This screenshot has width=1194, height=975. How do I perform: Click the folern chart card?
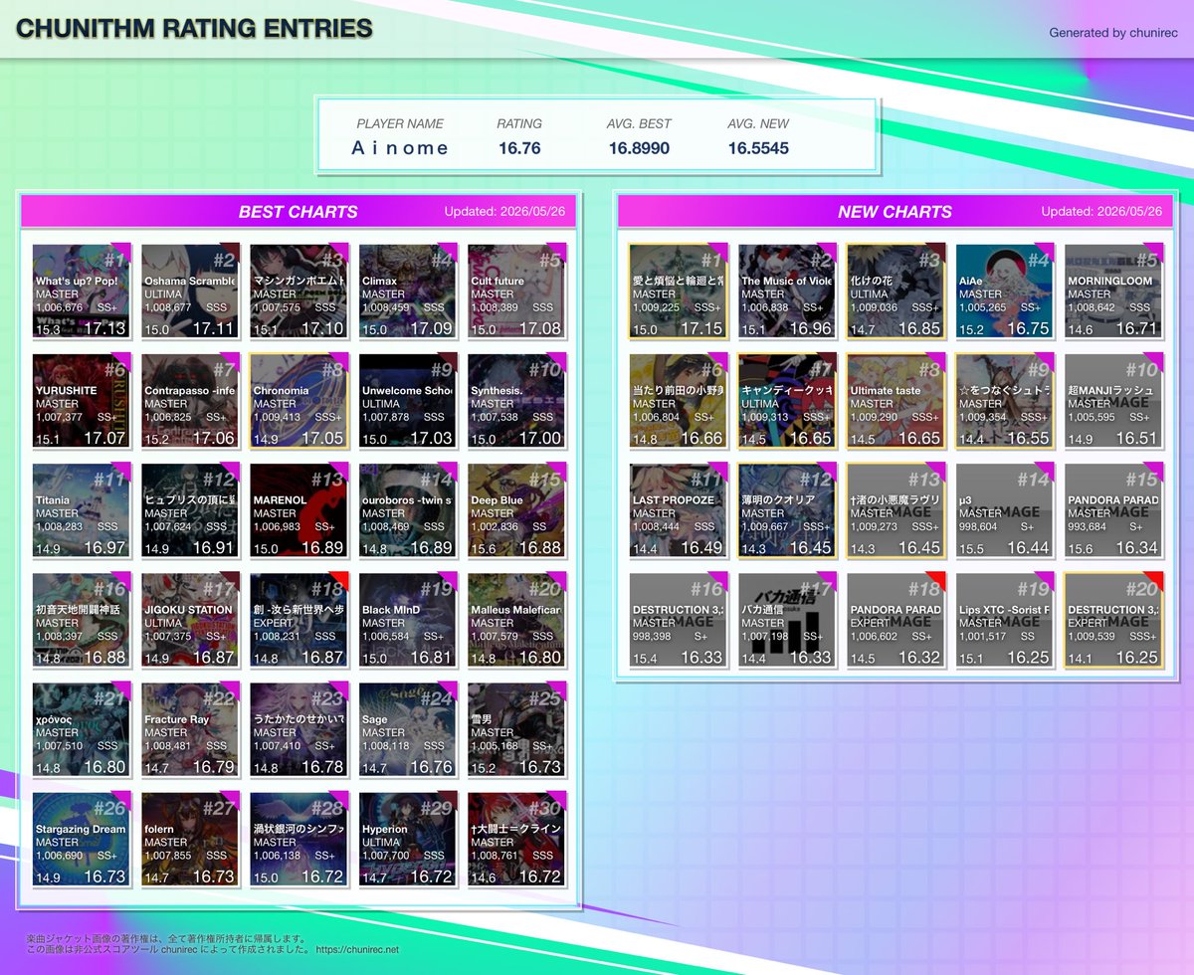click(x=191, y=839)
